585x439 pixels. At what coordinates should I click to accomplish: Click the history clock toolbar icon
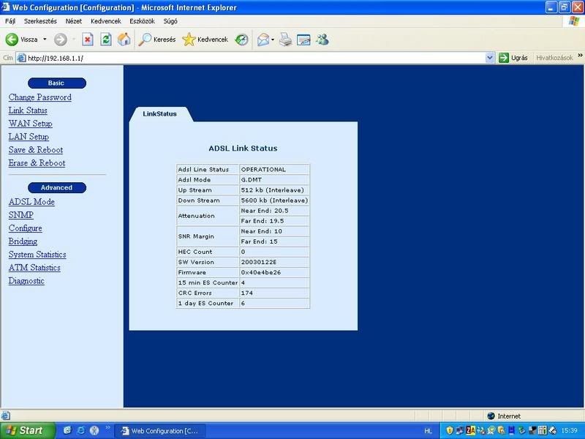tap(241, 40)
